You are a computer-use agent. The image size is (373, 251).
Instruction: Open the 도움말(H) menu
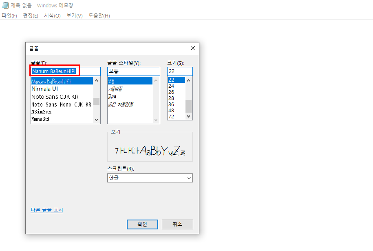click(x=99, y=16)
